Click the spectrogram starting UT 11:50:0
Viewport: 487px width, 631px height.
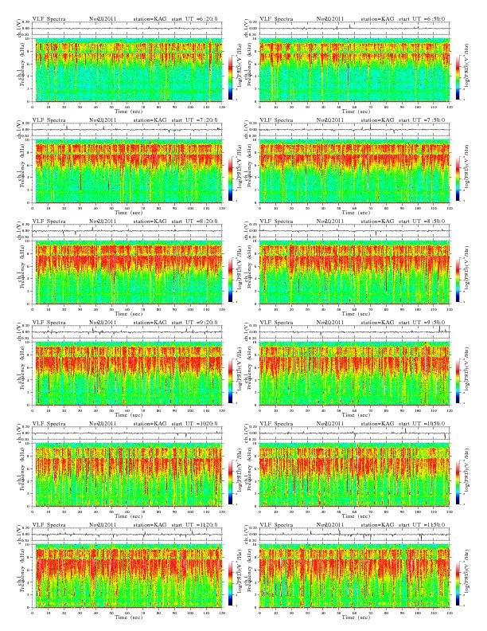tap(354, 576)
